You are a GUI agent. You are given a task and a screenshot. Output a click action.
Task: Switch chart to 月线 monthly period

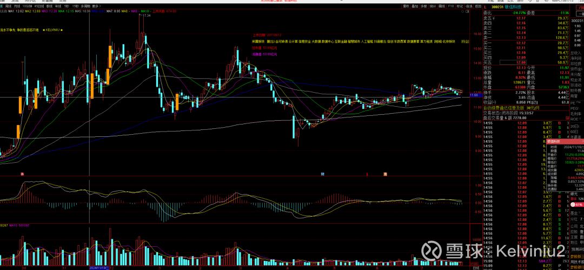(x=16, y=6)
